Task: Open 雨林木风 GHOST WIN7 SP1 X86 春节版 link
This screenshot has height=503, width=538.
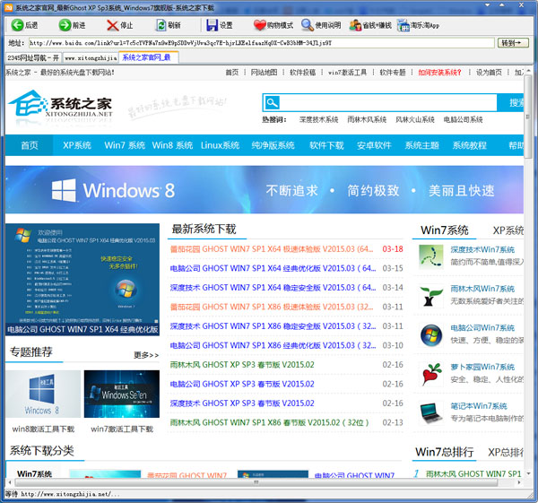Action: click(x=269, y=422)
